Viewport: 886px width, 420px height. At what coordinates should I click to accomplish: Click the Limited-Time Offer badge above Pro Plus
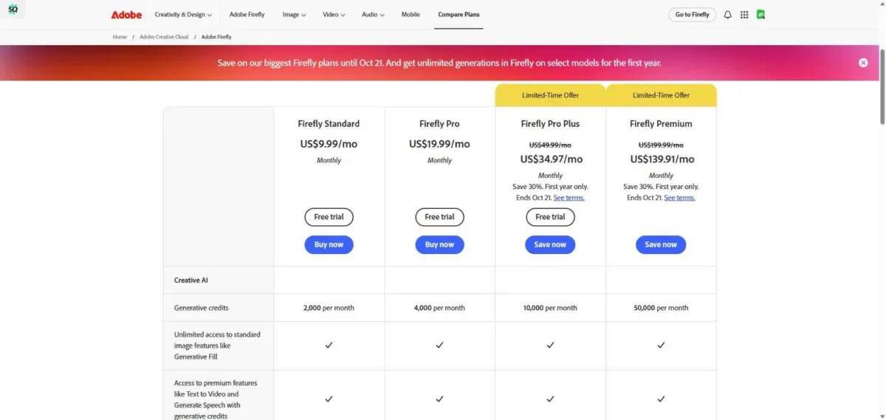pyautogui.click(x=550, y=95)
